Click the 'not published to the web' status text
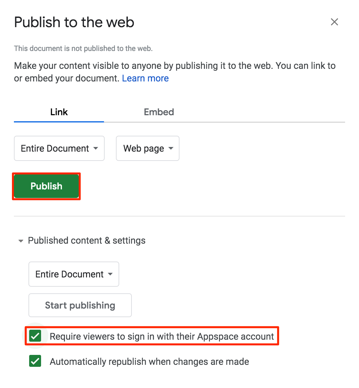 (83, 48)
